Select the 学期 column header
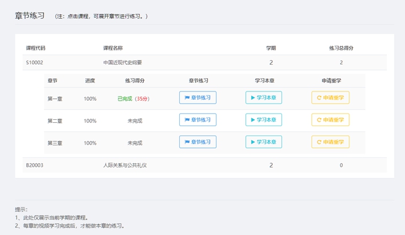 pos(271,48)
